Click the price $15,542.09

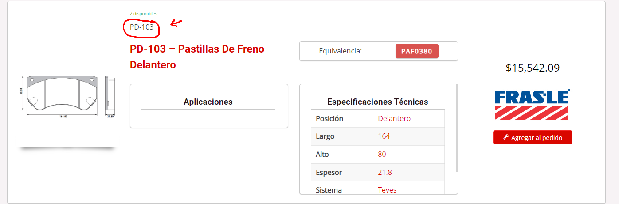coord(533,68)
